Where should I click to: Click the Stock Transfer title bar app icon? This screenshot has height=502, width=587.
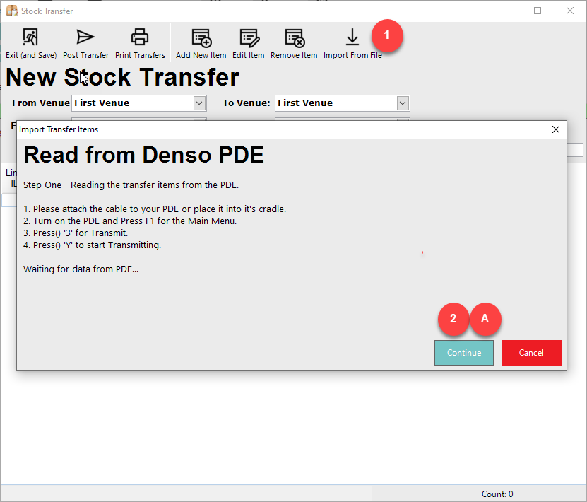coord(12,11)
